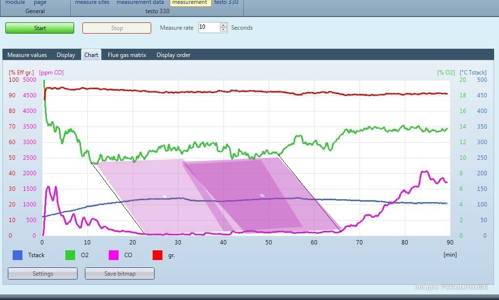This screenshot has width=499, height=300.
Task: Click the Measure rate input field
Action: coord(208,28)
